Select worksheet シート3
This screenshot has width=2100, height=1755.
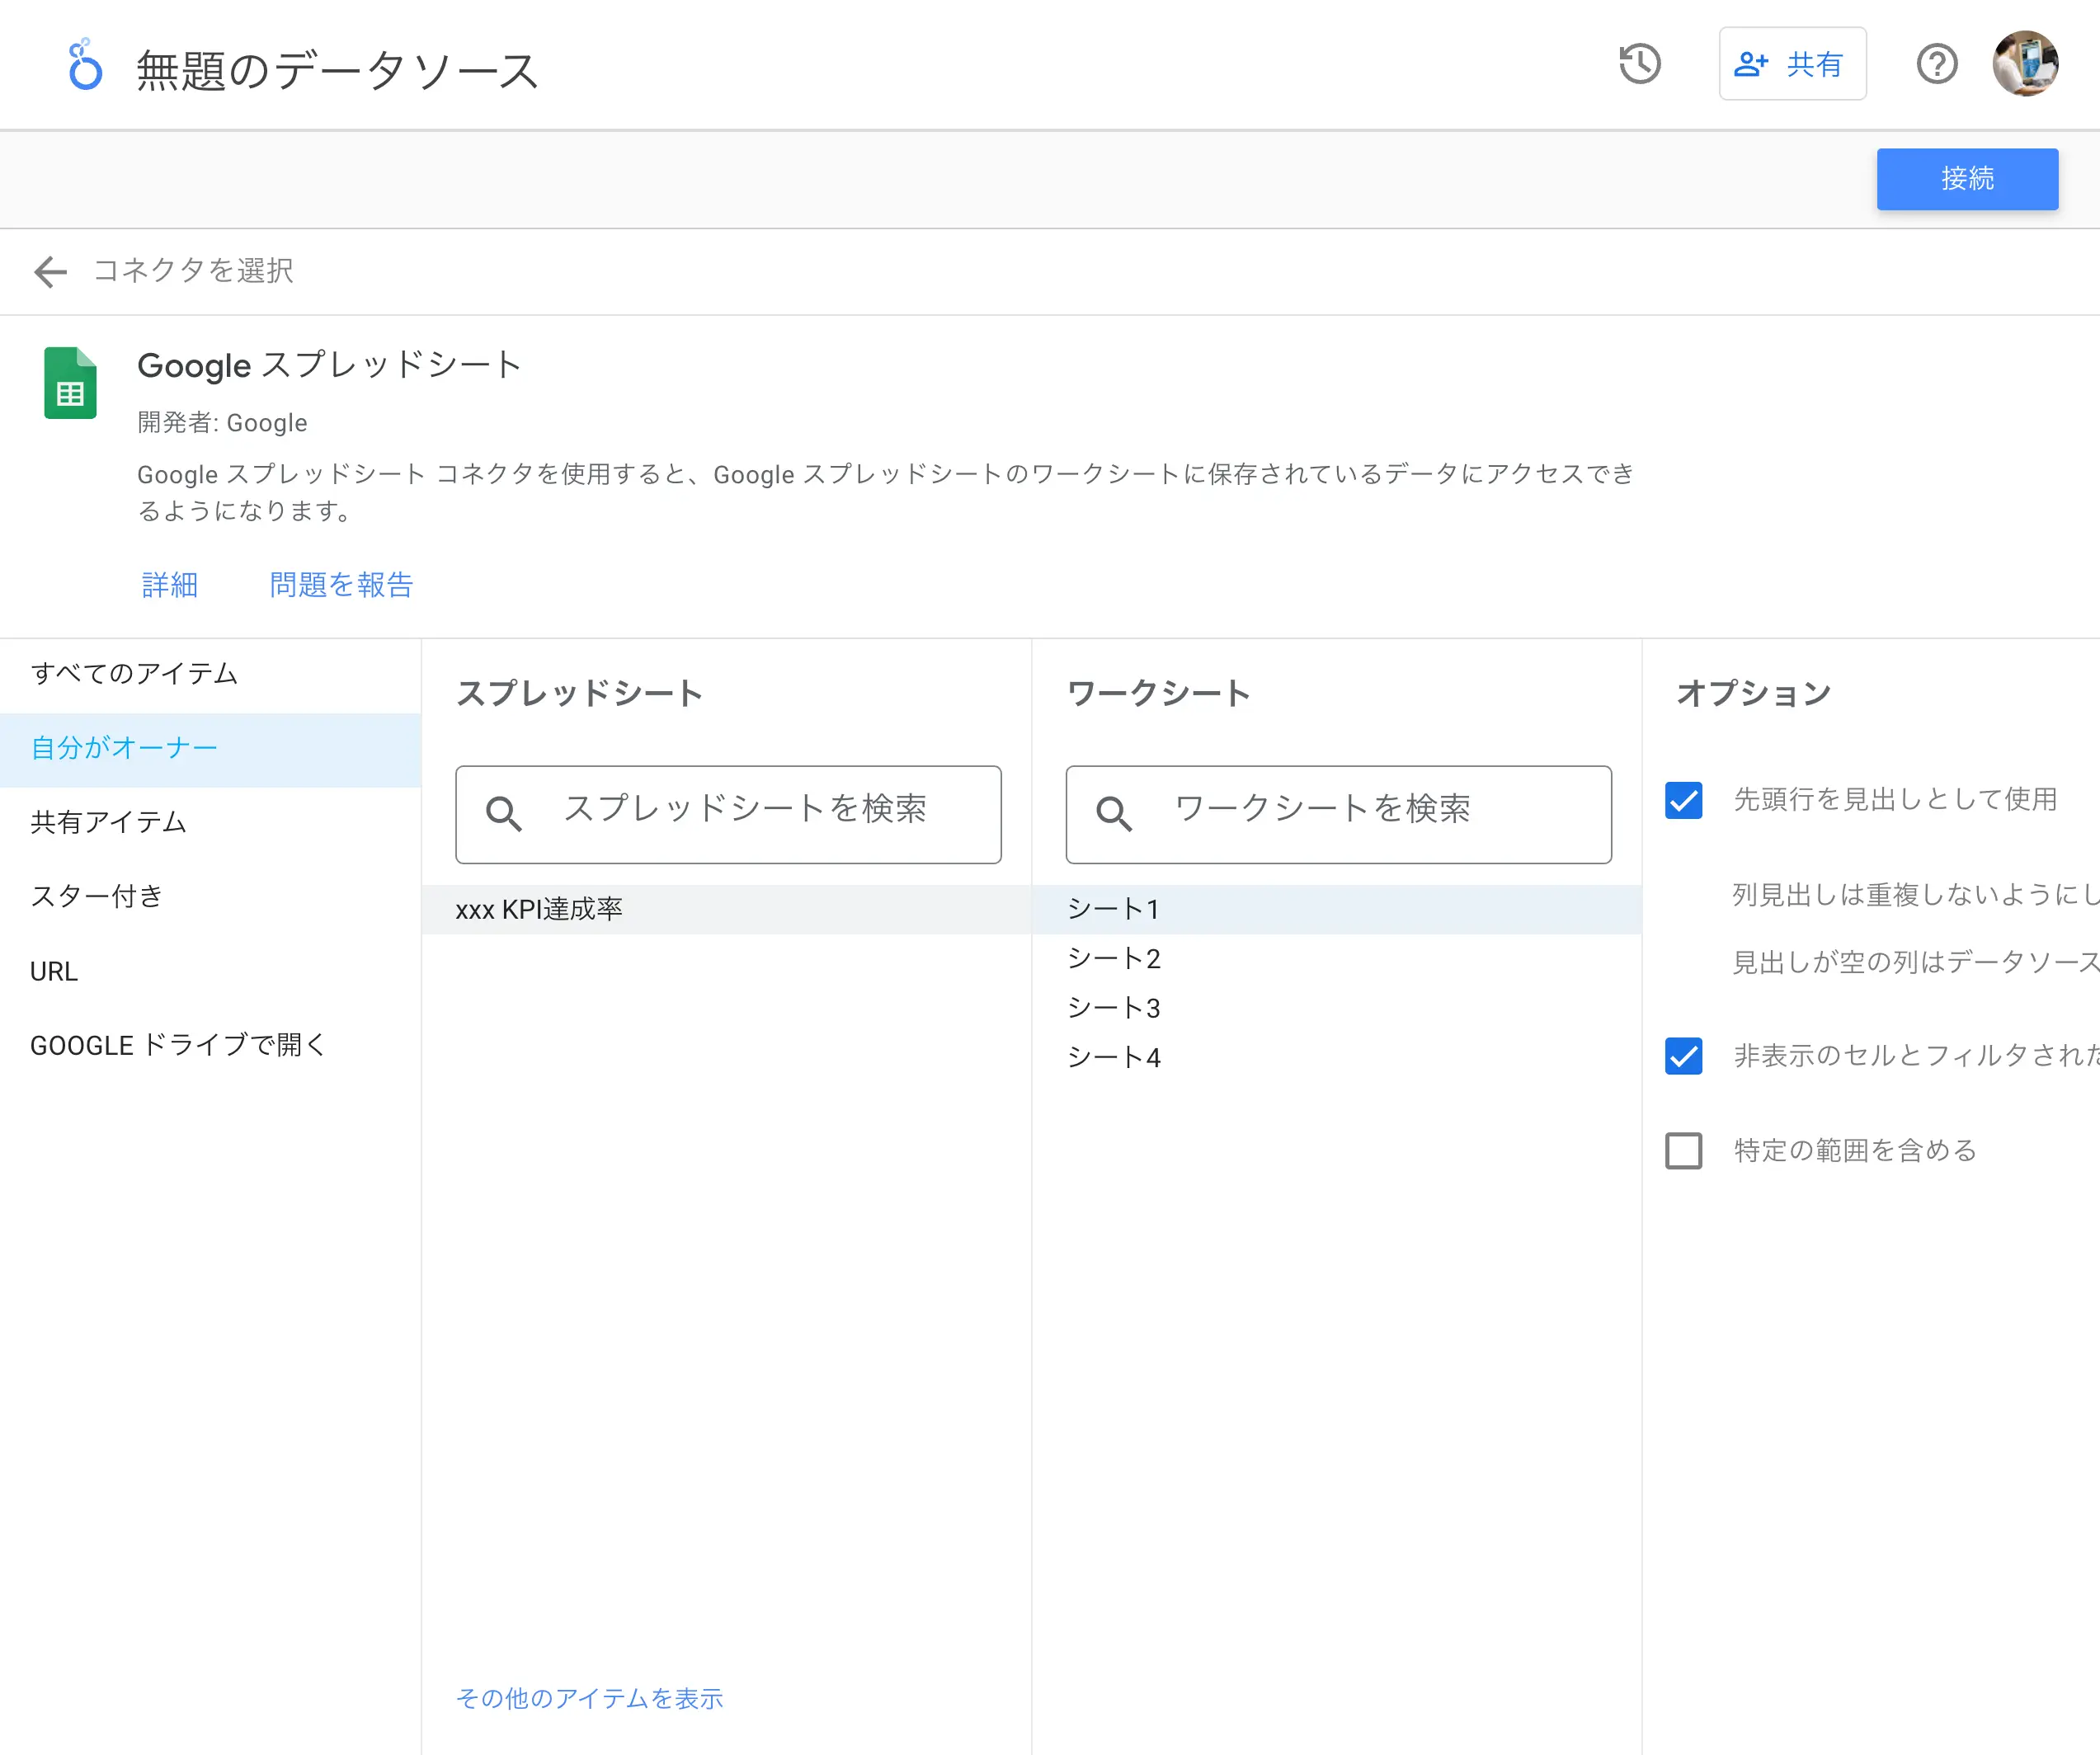pyautogui.click(x=1336, y=1008)
